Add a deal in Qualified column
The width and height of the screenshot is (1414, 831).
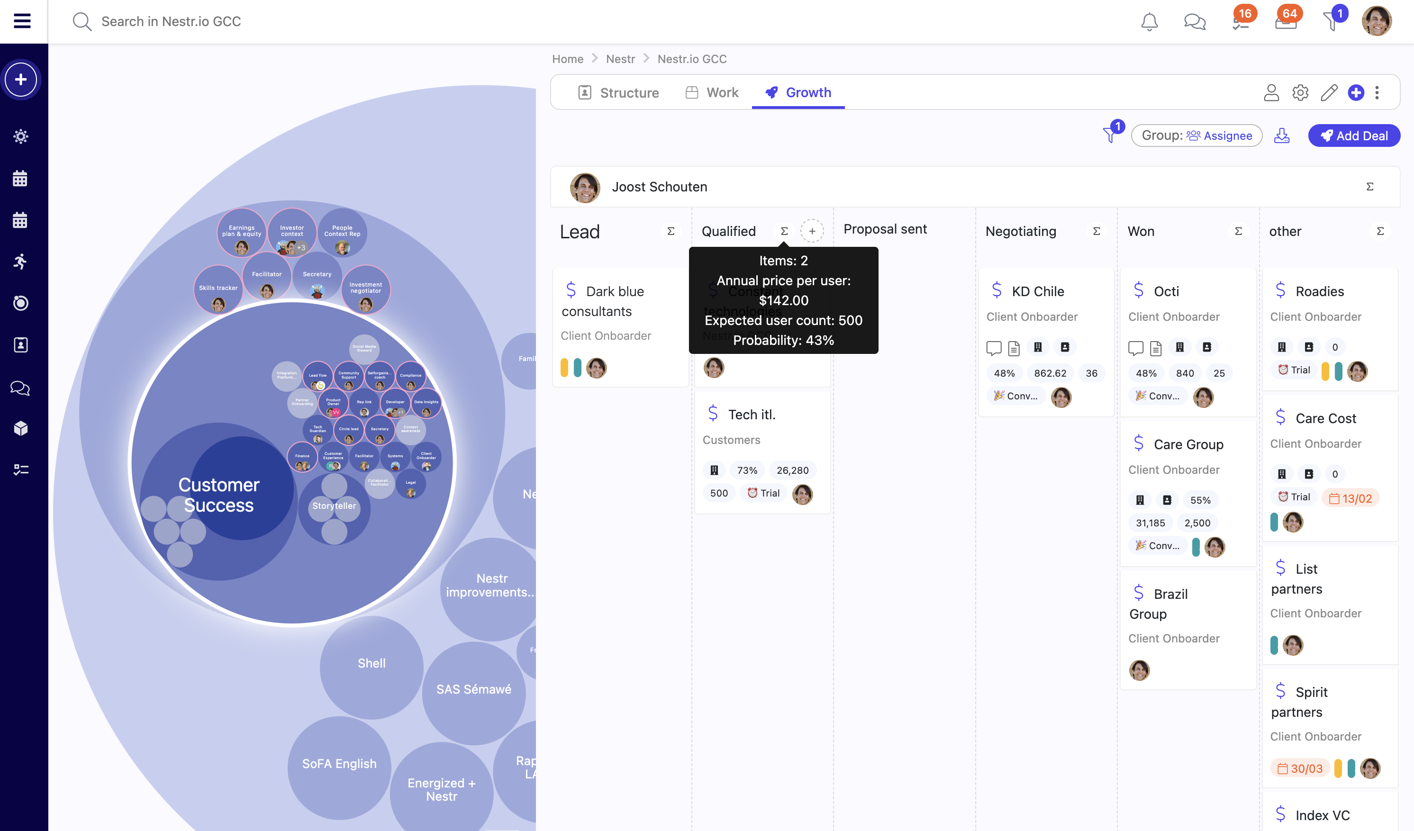point(812,231)
